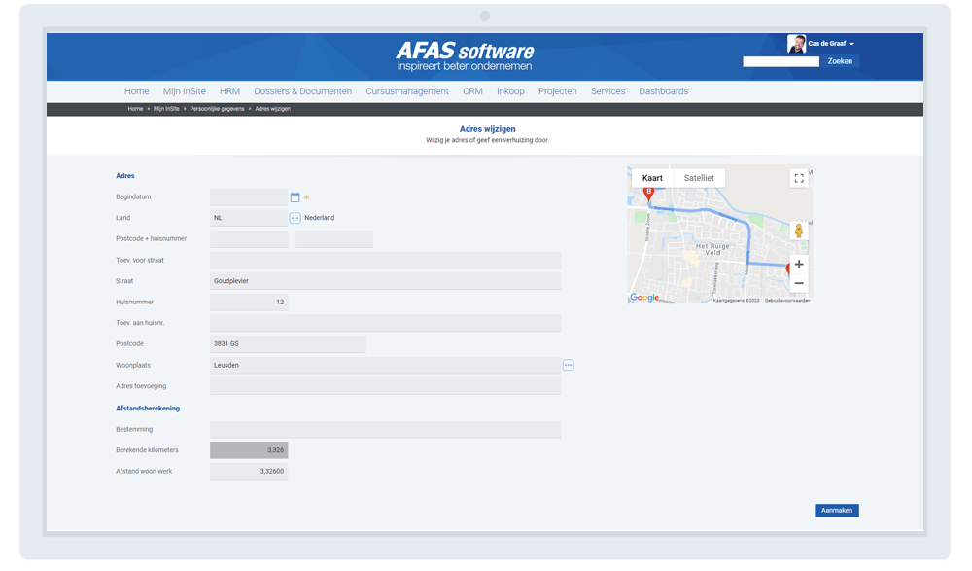The width and height of the screenshot is (972, 571).
Task: Switch the map to Kaart view
Action: point(652,178)
